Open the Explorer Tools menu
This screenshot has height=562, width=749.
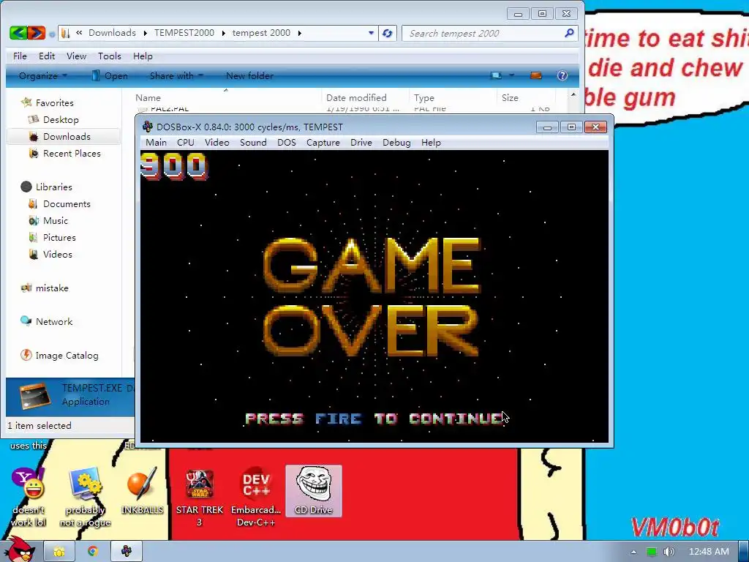coord(110,56)
